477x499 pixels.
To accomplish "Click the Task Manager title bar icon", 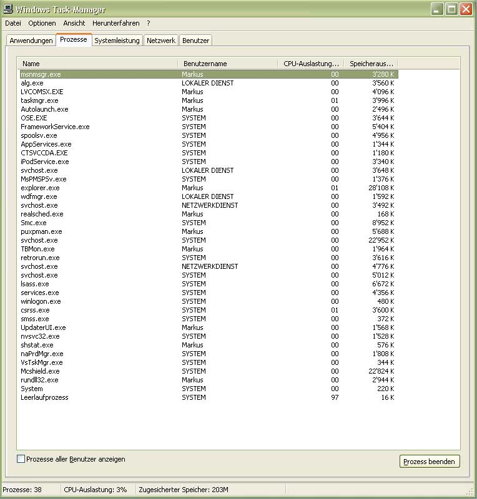I will pos(8,9).
